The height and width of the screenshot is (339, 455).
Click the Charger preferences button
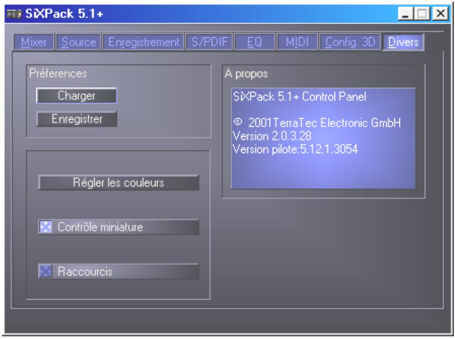tap(77, 95)
